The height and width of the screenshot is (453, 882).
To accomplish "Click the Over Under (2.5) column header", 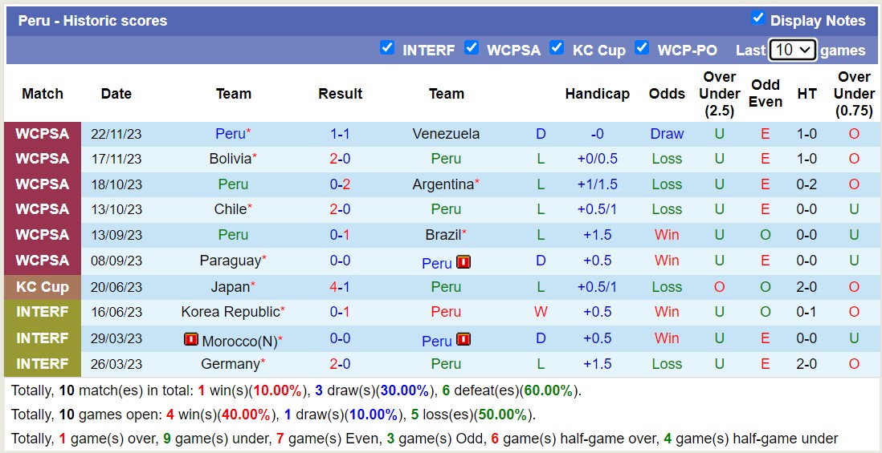I will pyautogui.click(x=719, y=94).
